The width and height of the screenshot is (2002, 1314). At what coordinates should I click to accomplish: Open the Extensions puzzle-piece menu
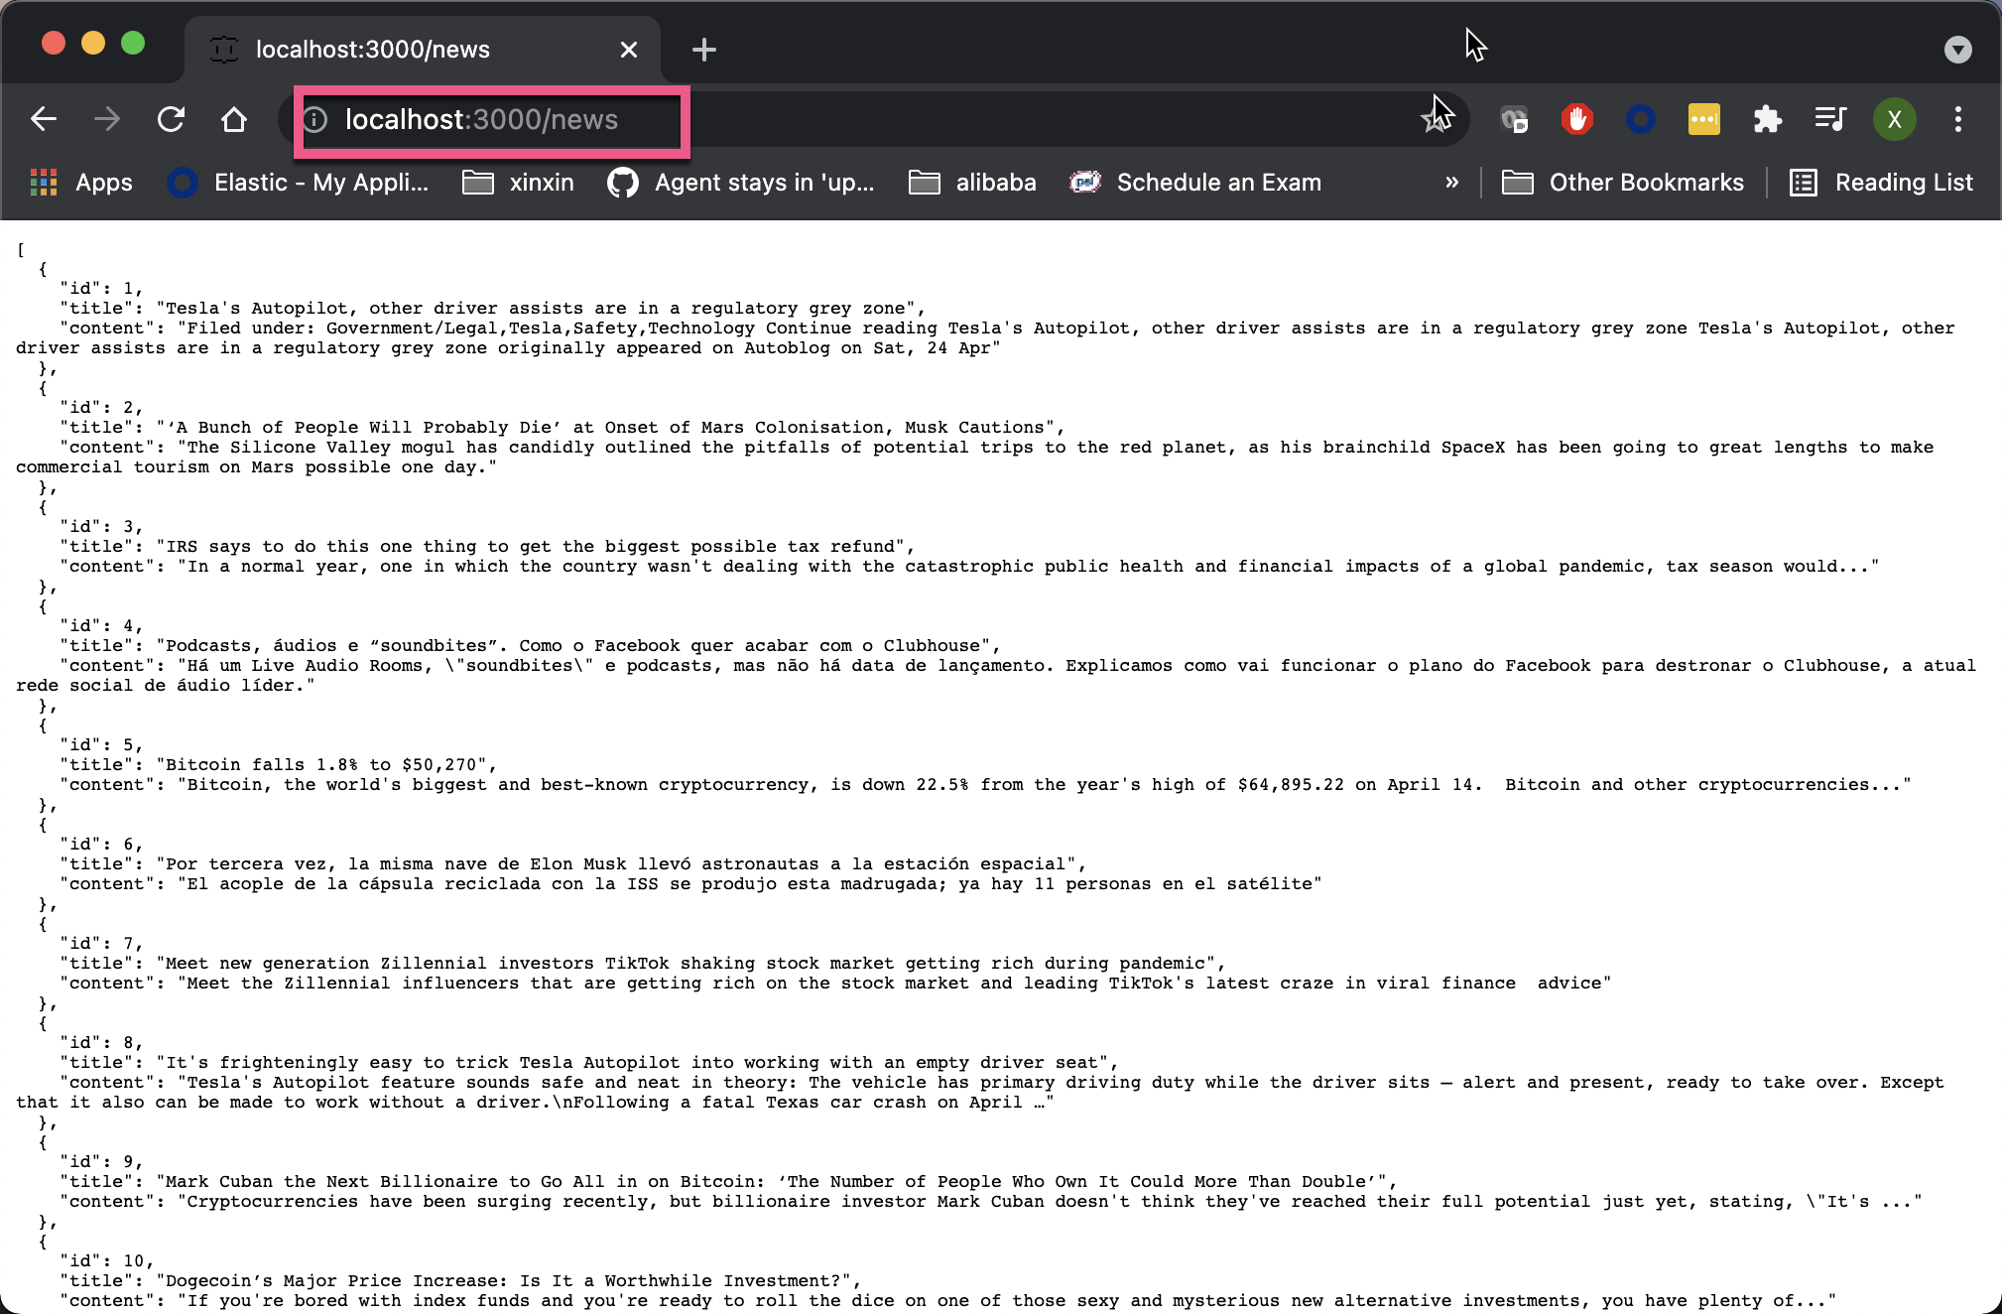coord(1767,118)
